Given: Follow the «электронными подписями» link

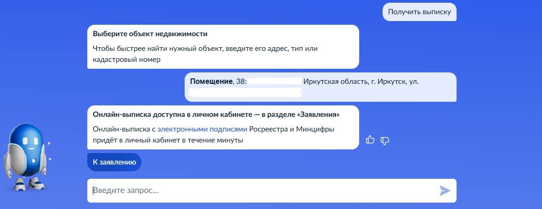Looking at the screenshot, I should pos(203,129).
